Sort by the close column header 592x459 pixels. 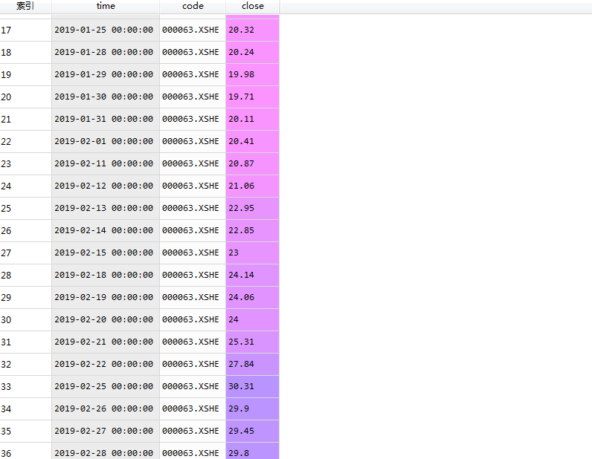[253, 6]
